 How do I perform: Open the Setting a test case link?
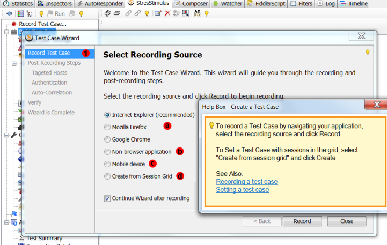click(243, 190)
